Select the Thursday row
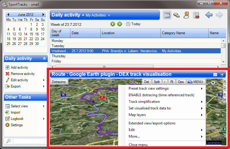 135,56
